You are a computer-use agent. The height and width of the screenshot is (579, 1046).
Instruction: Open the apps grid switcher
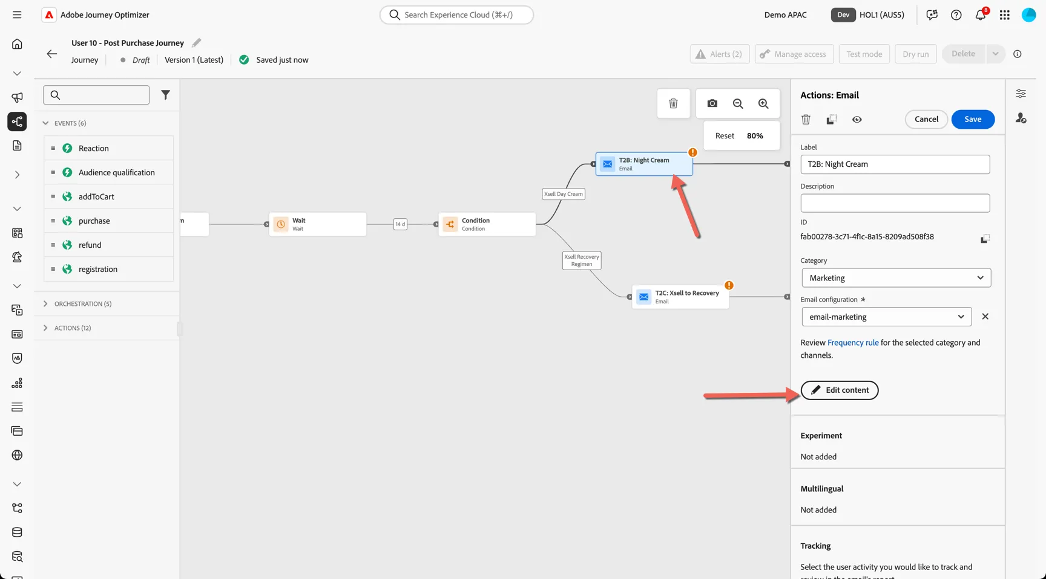(1004, 15)
